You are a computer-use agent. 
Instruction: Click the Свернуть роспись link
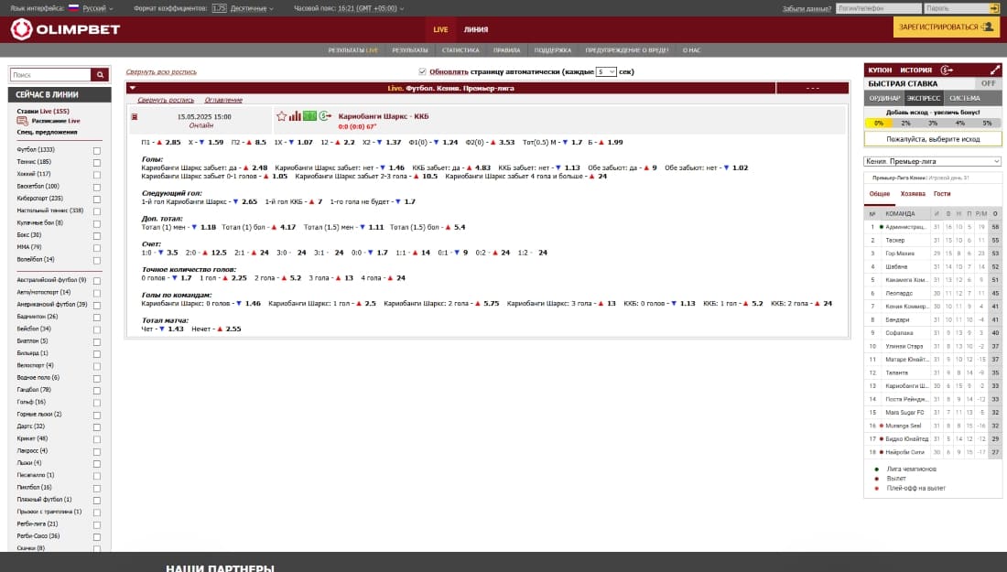coord(166,100)
